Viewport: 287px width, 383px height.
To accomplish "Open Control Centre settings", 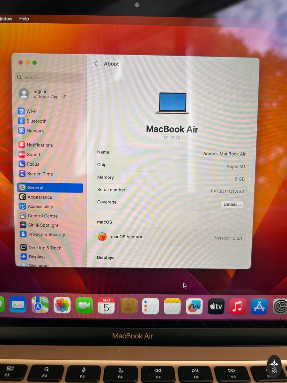I will tap(38, 216).
